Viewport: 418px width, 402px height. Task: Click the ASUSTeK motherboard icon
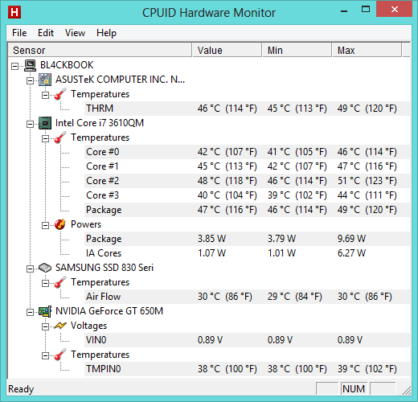click(45, 80)
